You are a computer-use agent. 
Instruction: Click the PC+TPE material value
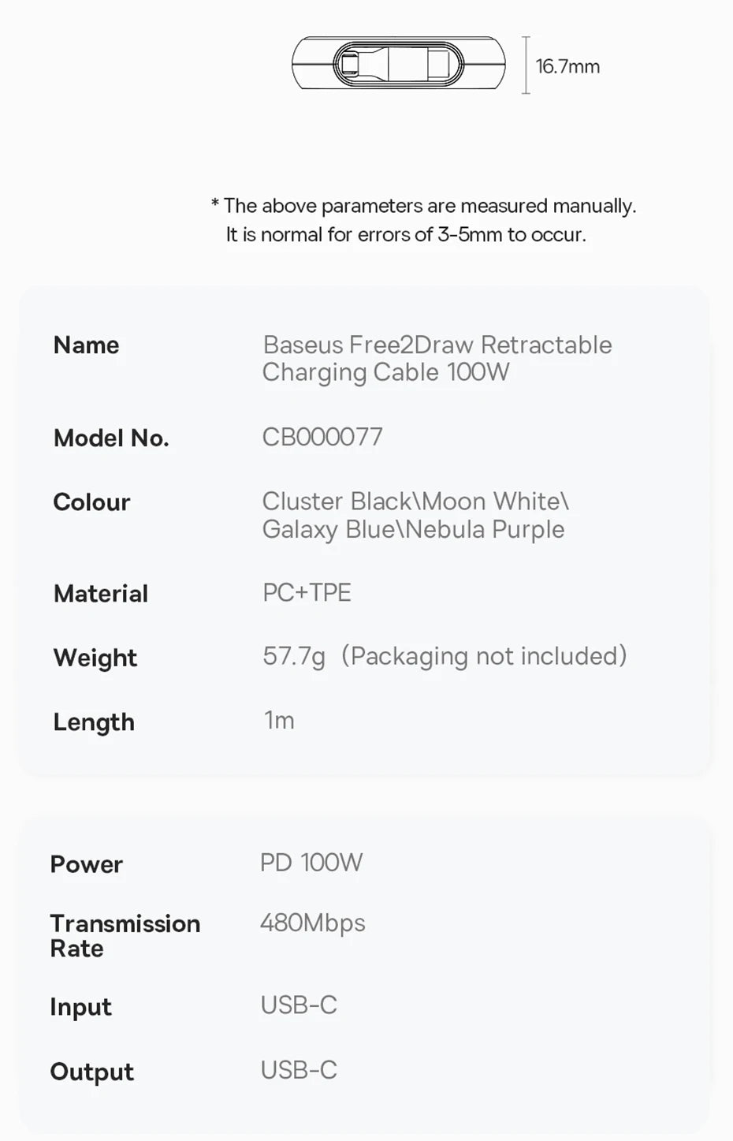pos(307,592)
